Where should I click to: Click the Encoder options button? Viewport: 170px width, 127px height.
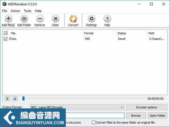click(x=147, y=107)
